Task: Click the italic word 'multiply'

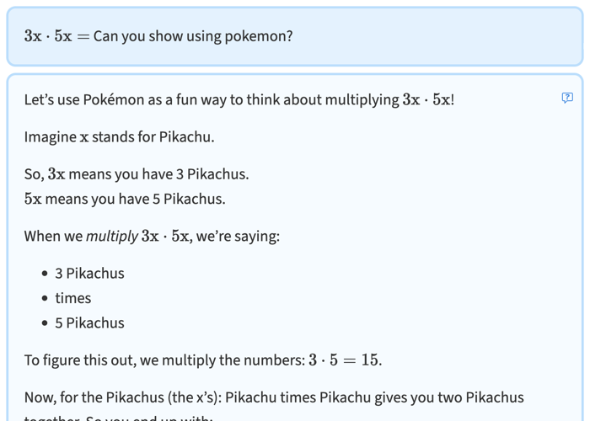Action: (112, 237)
